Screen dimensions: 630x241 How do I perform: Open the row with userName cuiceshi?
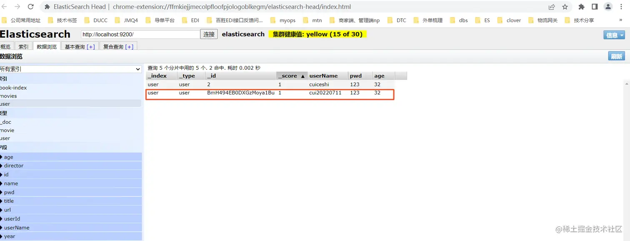(276, 84)
